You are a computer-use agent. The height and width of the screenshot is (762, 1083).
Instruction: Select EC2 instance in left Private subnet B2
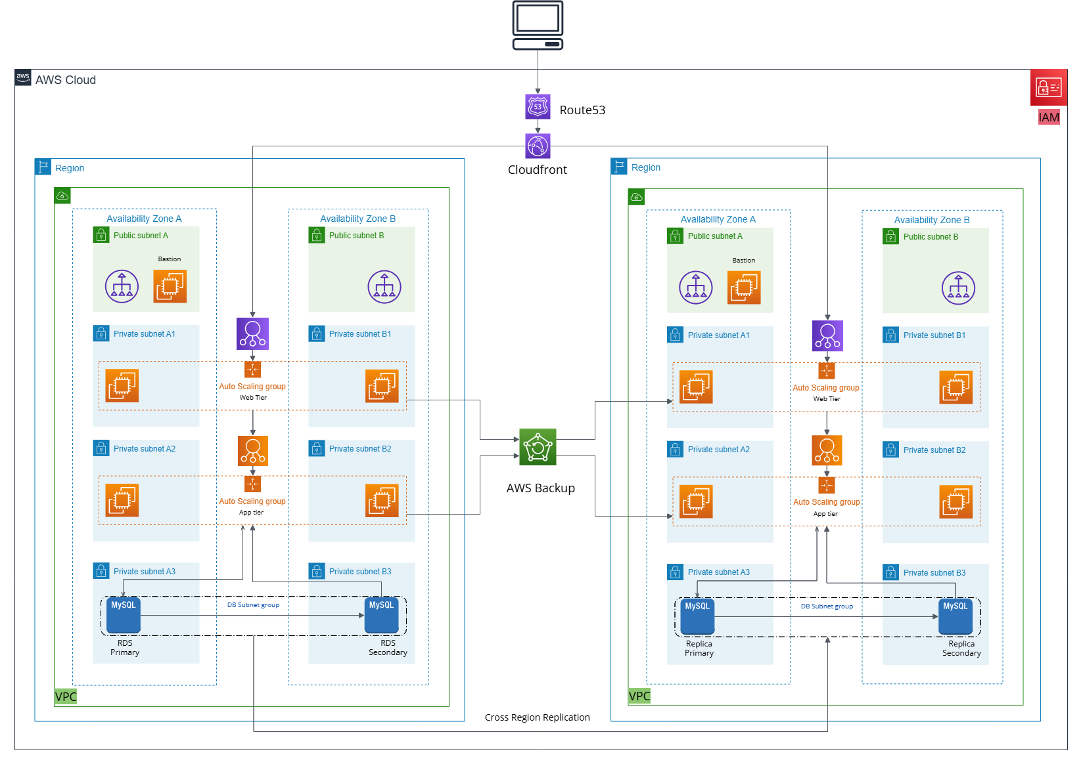tap(382, 500)
